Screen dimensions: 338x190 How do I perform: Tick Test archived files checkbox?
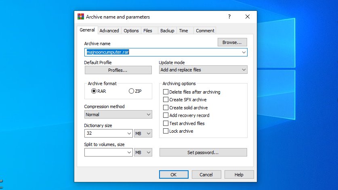166,123
